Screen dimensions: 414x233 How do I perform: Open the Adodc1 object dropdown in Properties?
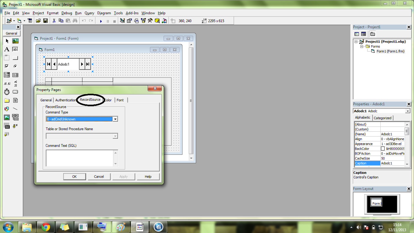click(408, 111)
